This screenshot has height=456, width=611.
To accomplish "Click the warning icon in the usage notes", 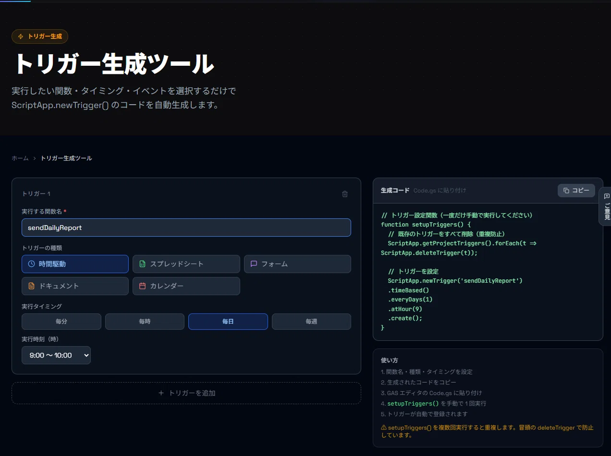I will pos(384,427).
